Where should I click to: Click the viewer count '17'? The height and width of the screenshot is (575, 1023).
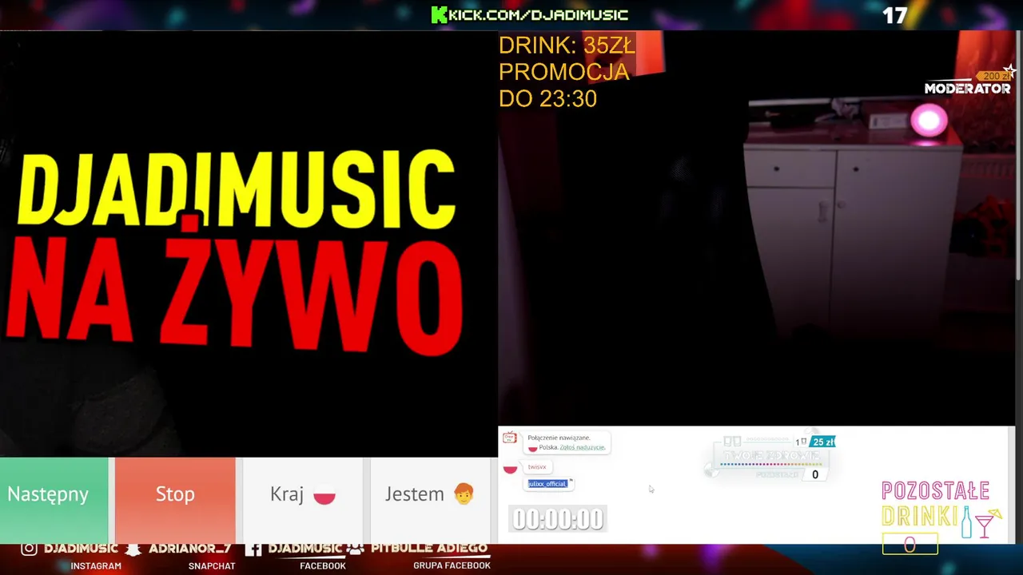pos(895,15)
